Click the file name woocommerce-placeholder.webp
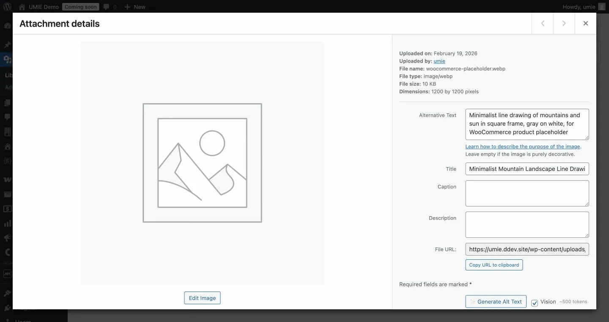Image resolution: width=609 pixels, height=322 pixels. (466, 69)
